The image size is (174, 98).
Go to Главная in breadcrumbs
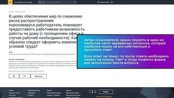click(x=11, y=12)
